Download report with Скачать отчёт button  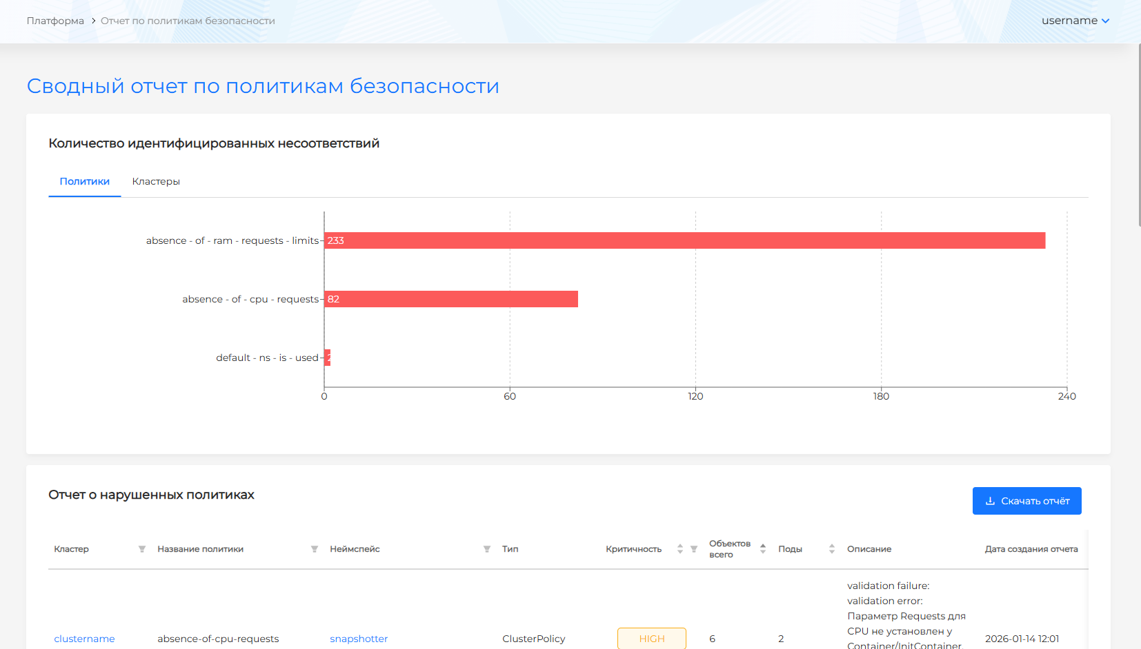click(1026, 501)
